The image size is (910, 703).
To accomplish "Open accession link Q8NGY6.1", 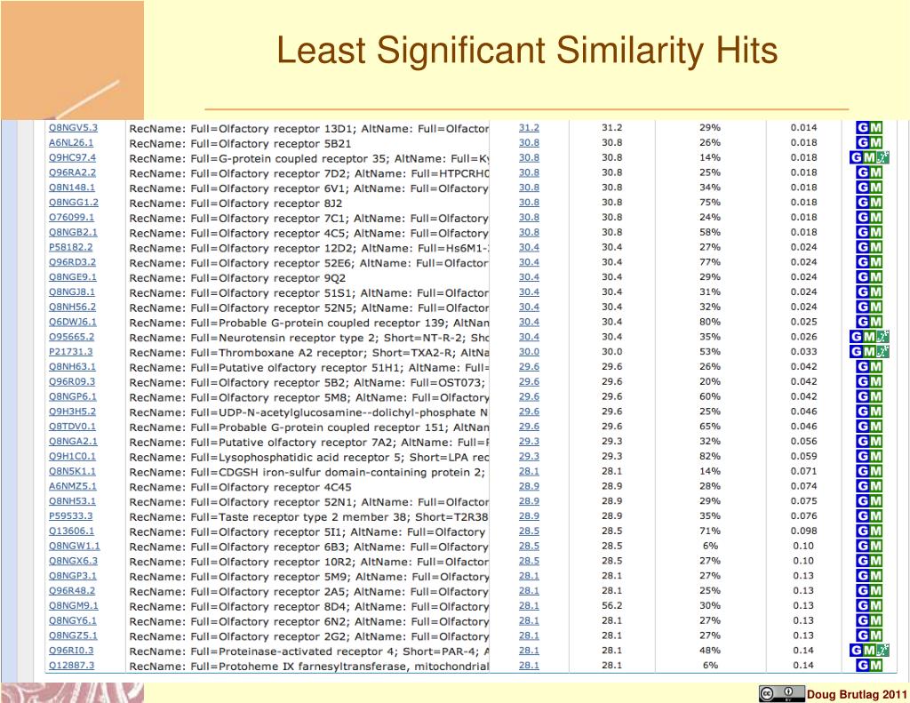I will pyautogui.click(x=73, y=620).
